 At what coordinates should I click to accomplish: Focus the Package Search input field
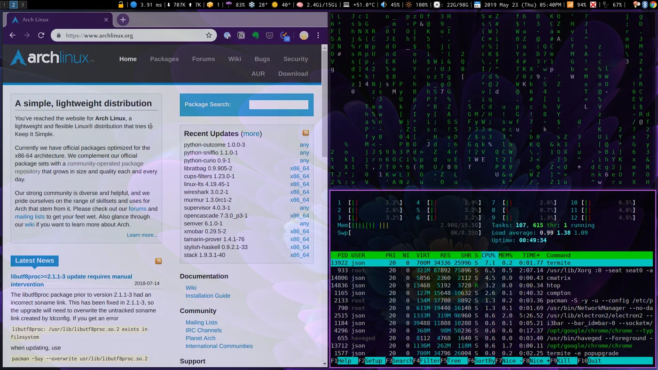[x=279, y=105]
